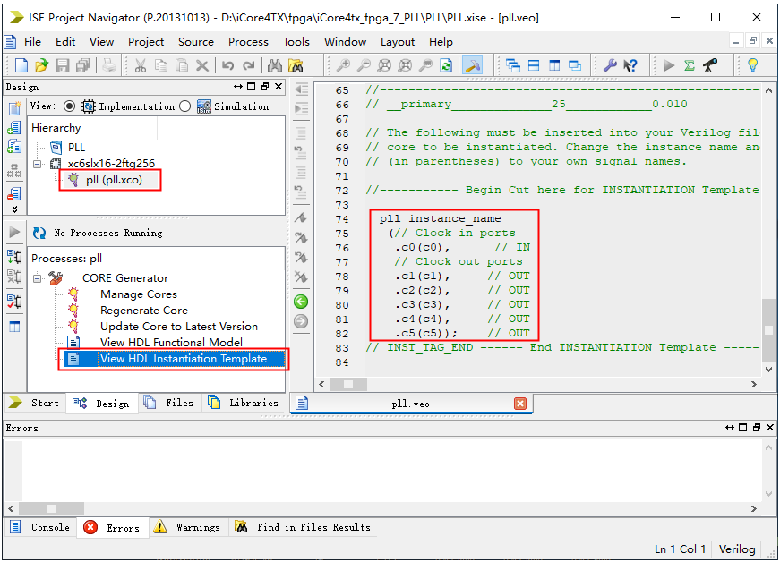Select the Simulation view radio button

[184, 106]
